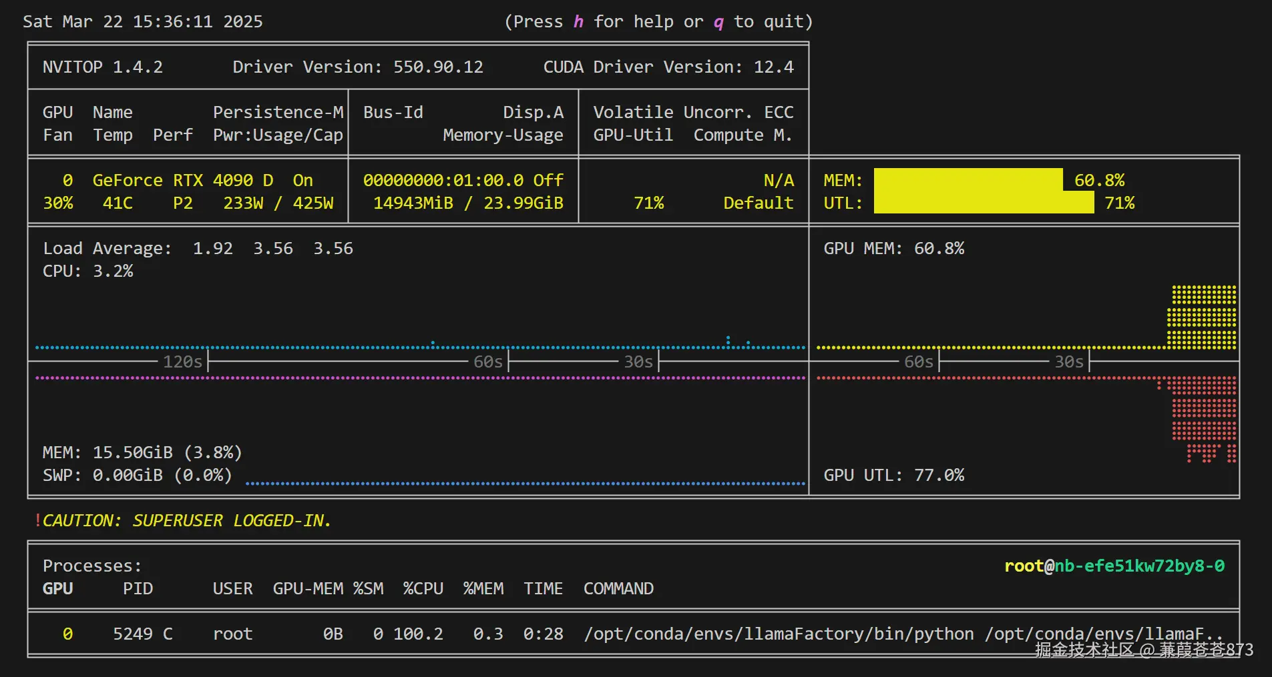Select process 5249 in the process list

click(133, 634)
